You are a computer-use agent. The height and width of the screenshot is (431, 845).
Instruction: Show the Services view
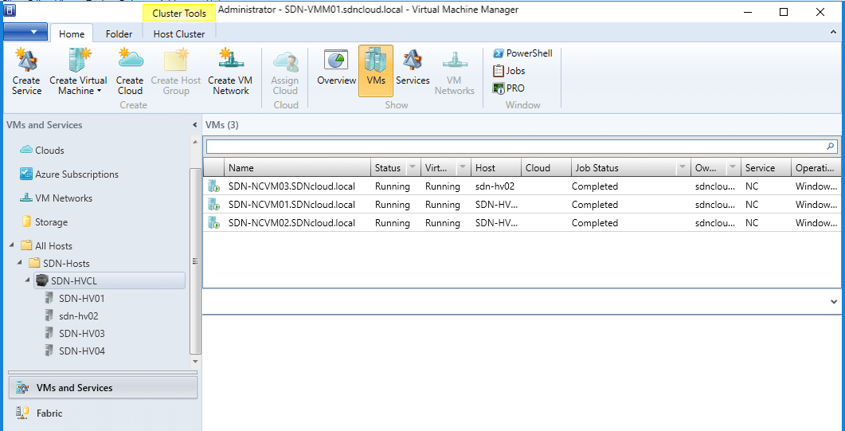413,69
